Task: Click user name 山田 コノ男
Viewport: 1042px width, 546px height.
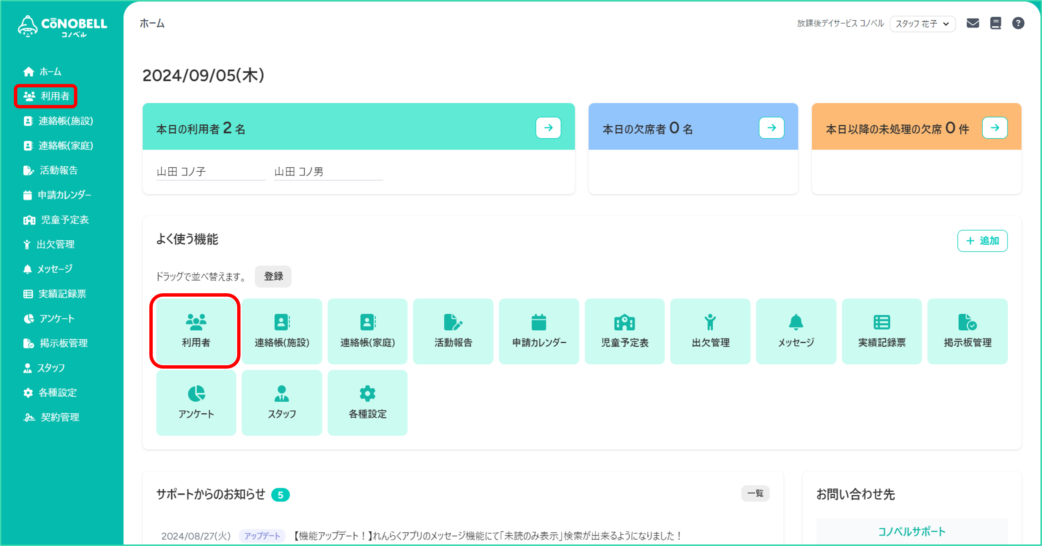Action: [299, 172]
